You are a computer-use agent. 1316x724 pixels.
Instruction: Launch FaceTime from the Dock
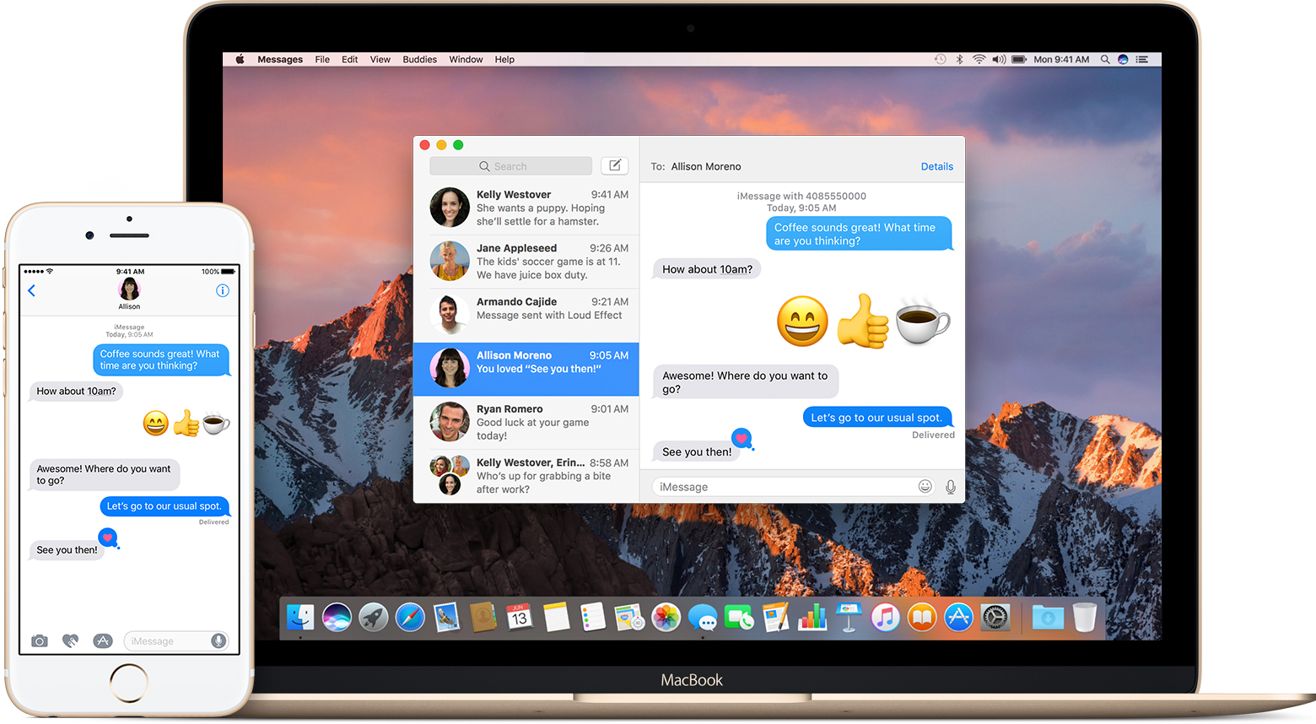point(739,618)
